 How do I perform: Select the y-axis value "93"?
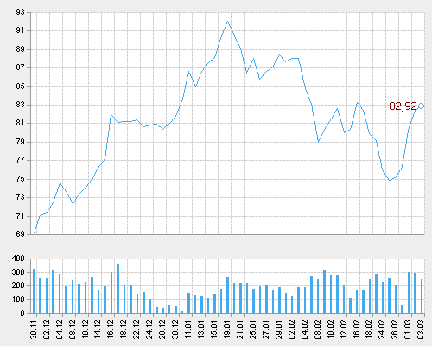pyautogui.click(x=21, y=12)
